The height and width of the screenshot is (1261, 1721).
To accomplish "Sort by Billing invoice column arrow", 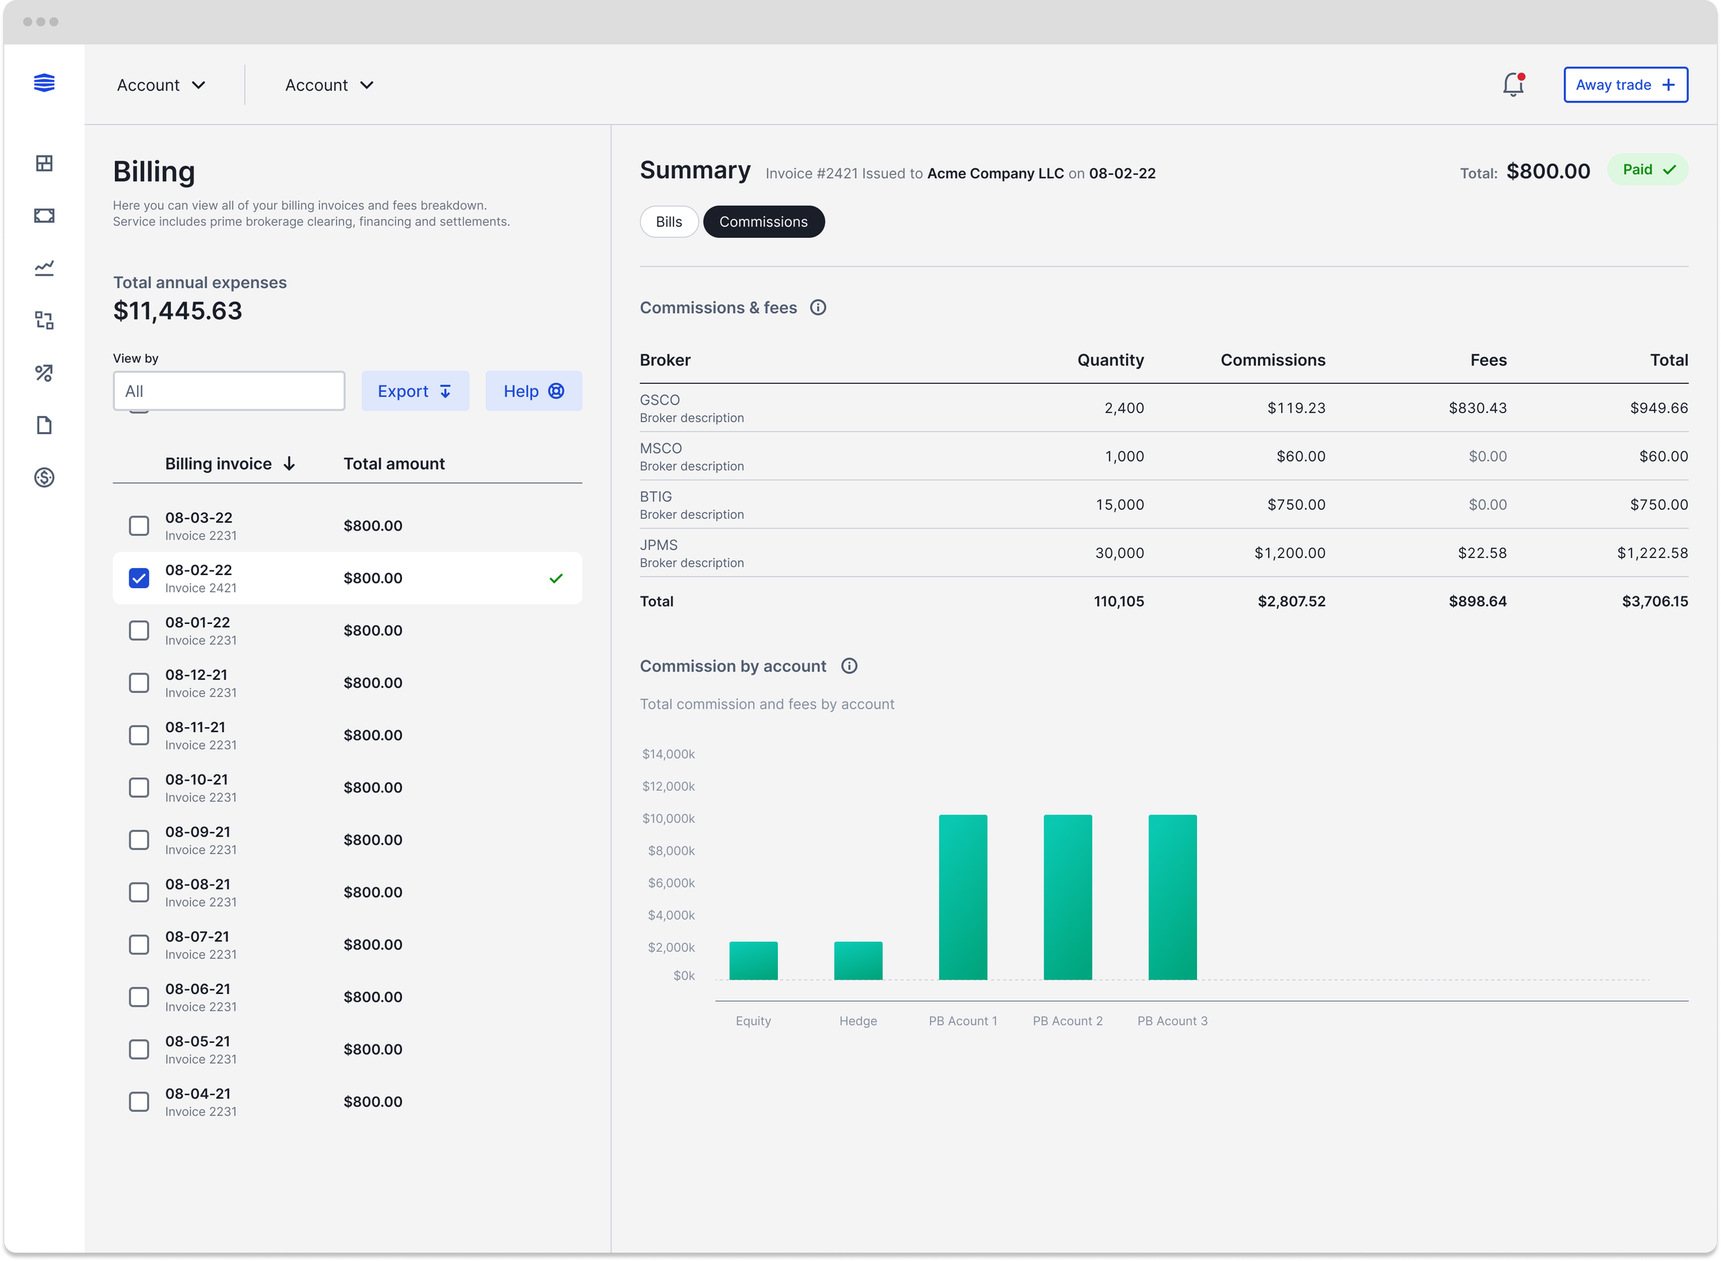I will pyautogui.click(x=291, y=462).
